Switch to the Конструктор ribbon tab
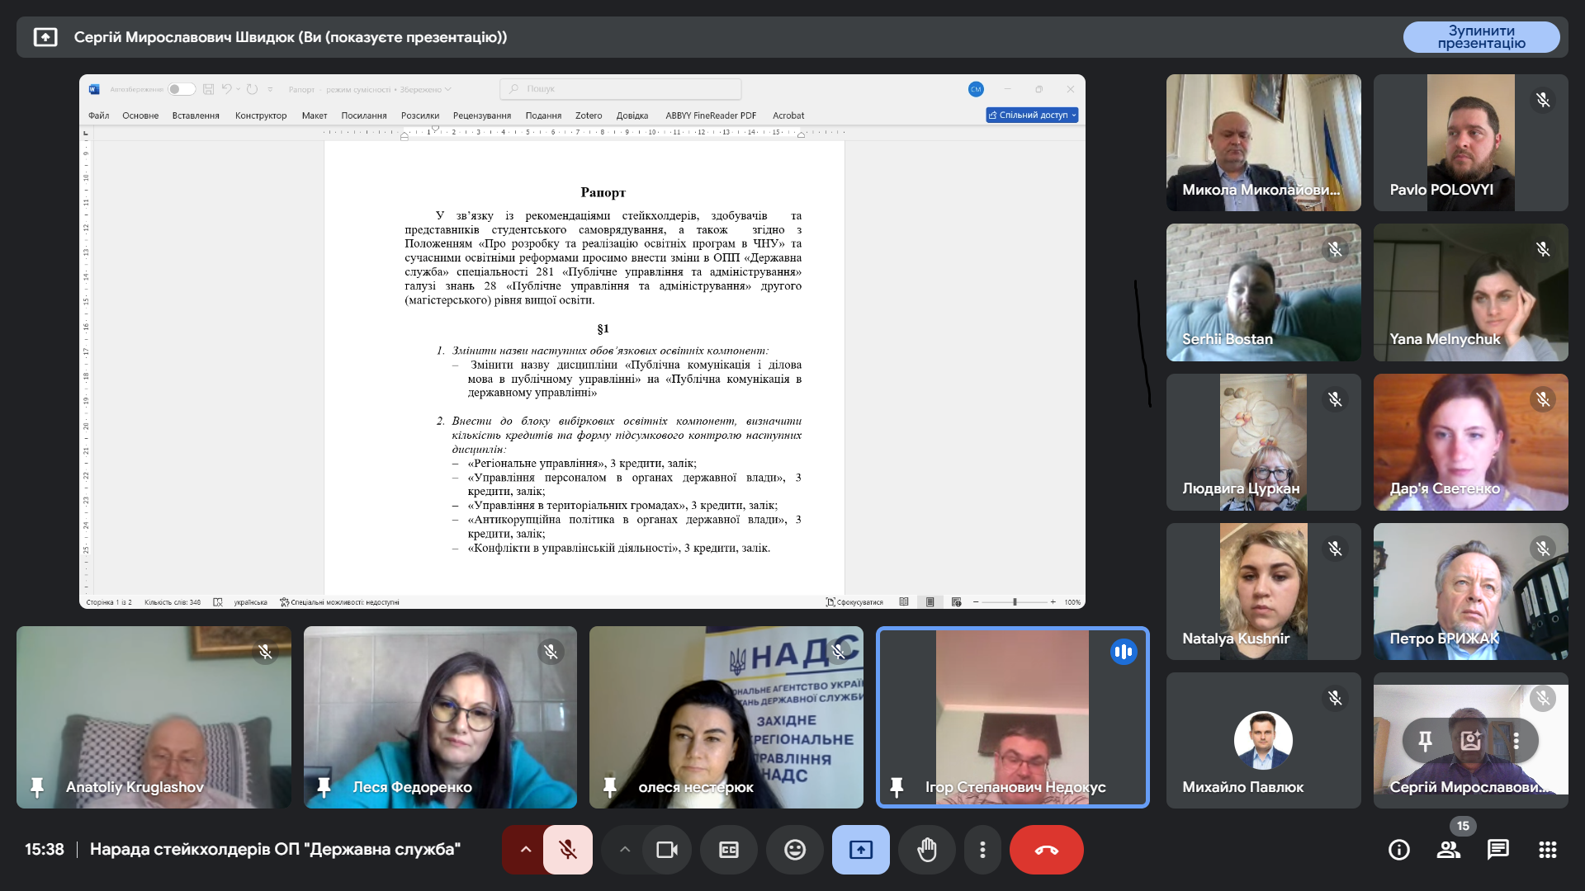 click(261, 115)
